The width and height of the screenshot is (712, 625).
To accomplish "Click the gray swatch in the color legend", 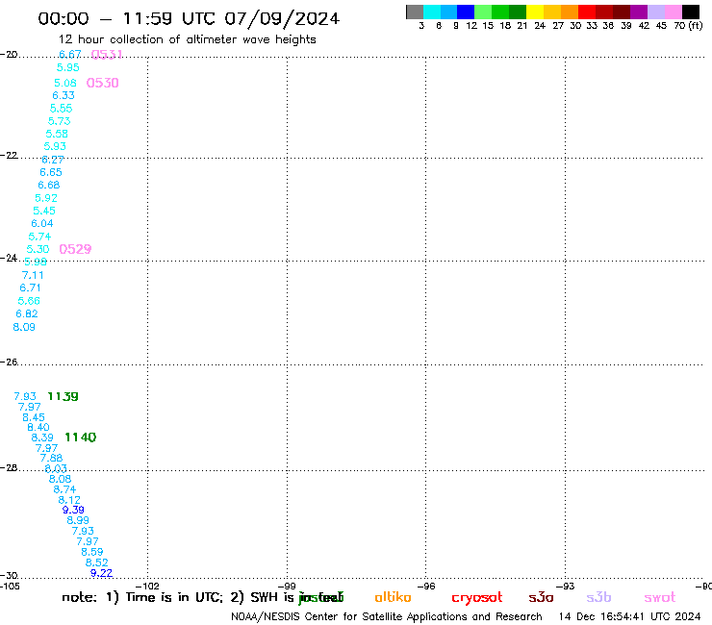I will pos(415,12).
